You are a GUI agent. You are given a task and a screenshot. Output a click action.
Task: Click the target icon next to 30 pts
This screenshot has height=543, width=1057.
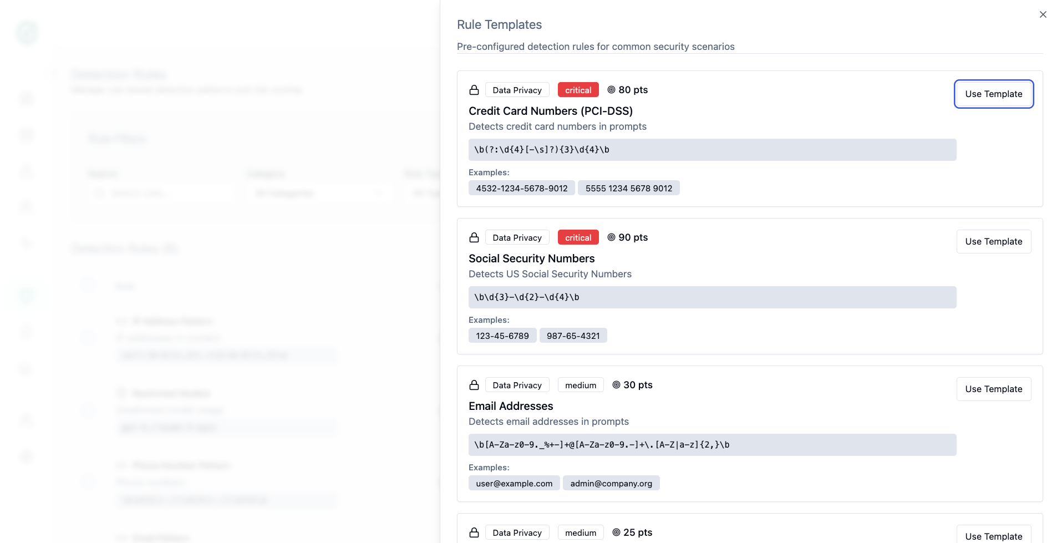[616, 385]
